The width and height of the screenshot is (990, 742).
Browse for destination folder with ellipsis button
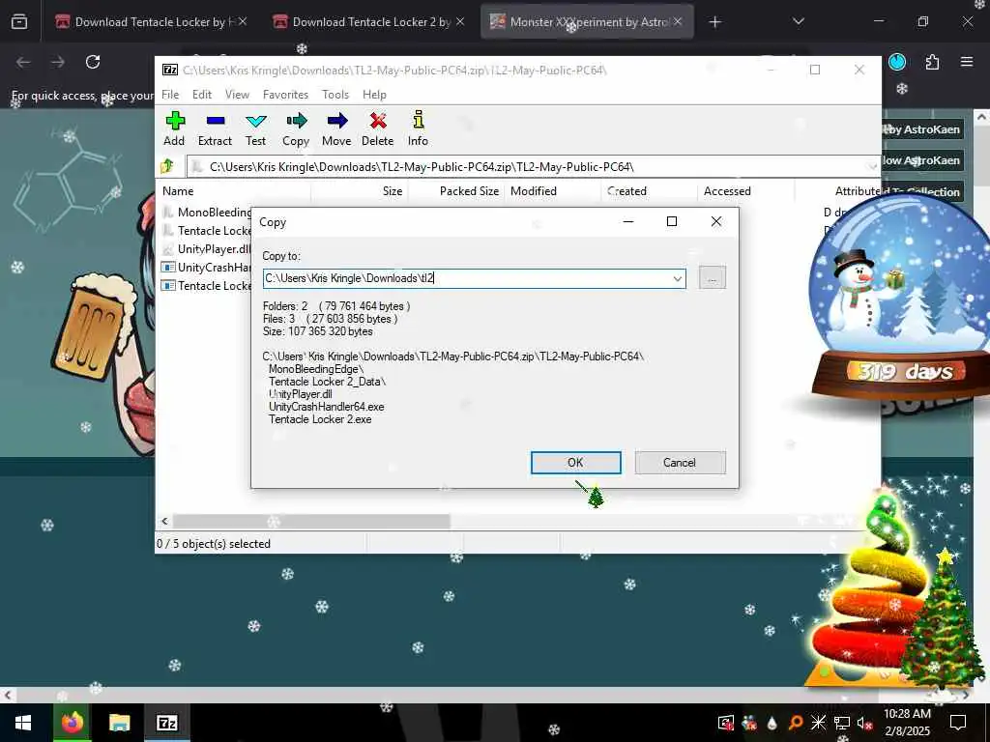(713, 278)
